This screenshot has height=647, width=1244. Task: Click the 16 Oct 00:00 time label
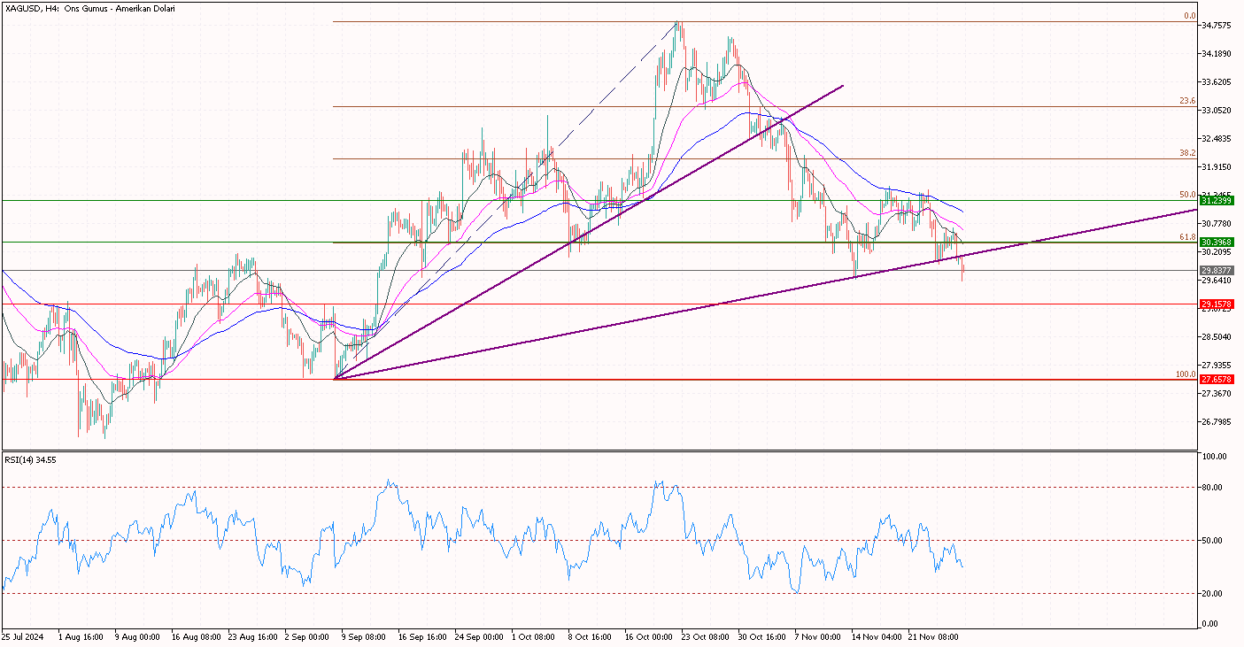coord(649,637)
